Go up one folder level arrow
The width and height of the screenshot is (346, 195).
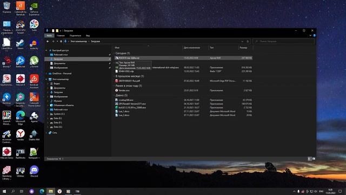(61, 41)
